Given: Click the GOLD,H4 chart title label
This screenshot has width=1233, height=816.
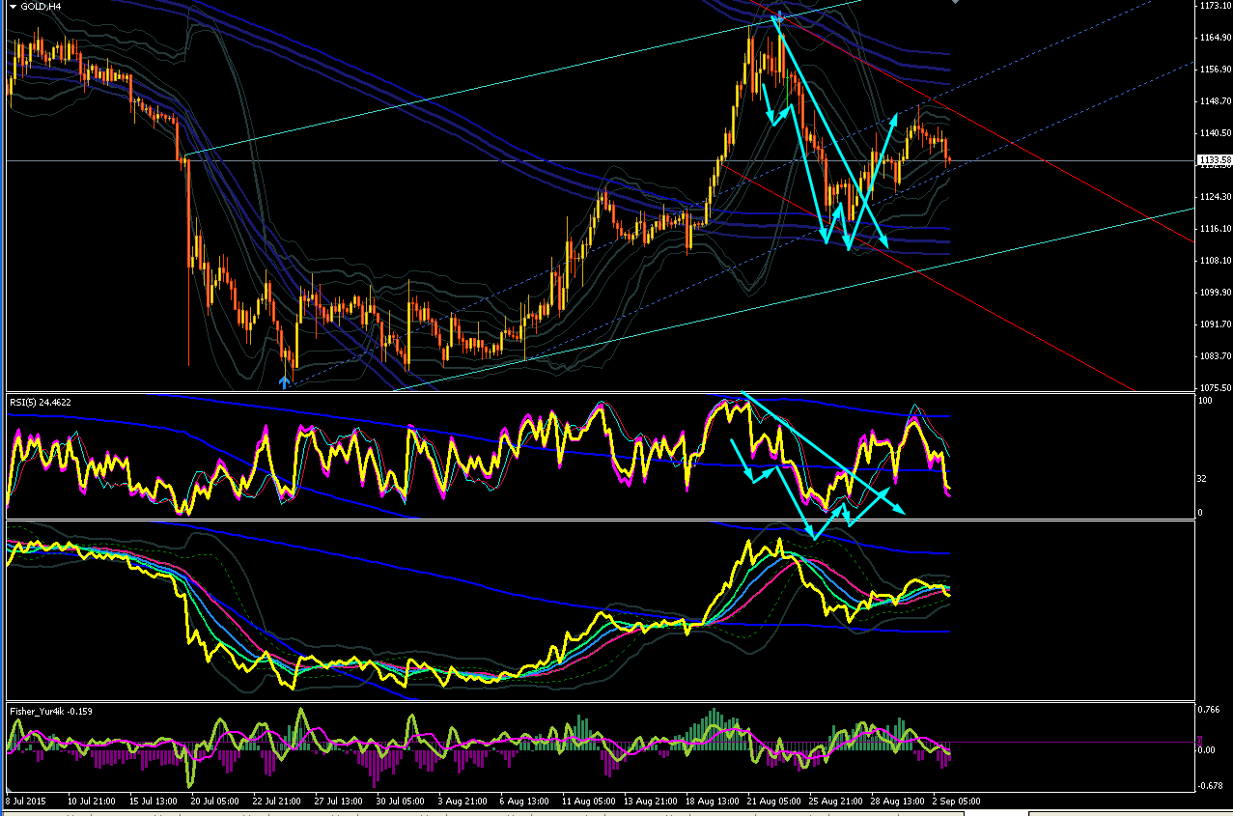Looking at the screenshot, I should pos(39,6).
